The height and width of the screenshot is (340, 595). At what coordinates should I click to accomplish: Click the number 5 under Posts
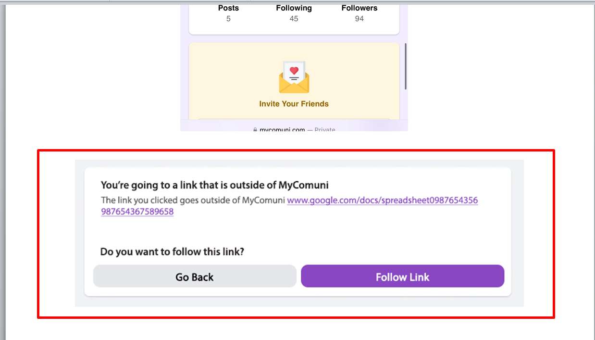click(x=228, y=19)
